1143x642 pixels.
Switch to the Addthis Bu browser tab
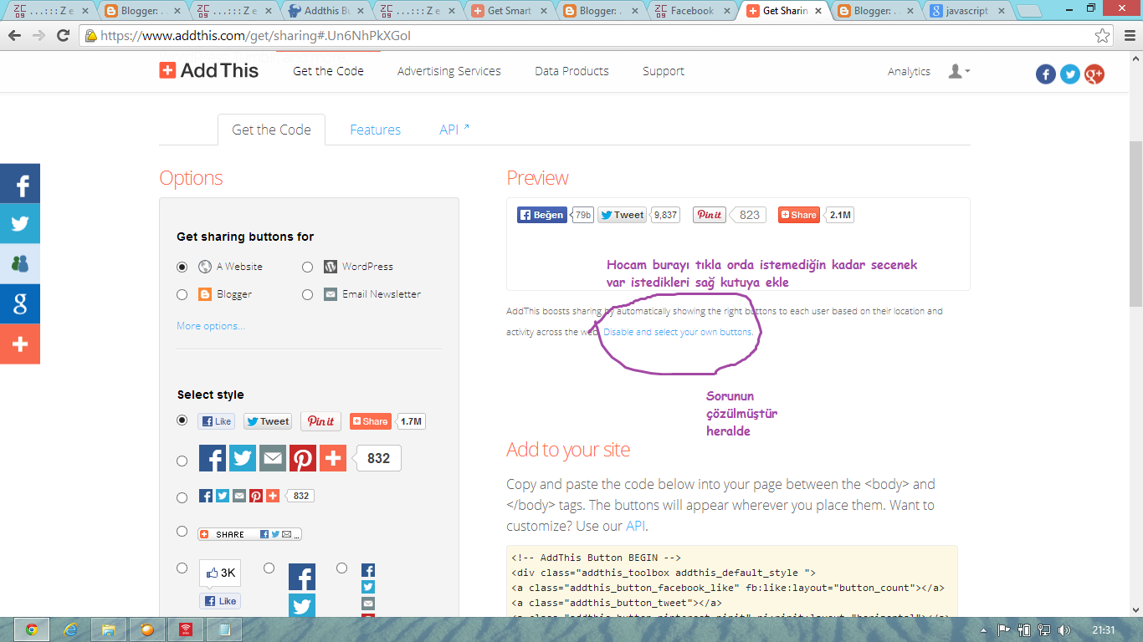tap(325, 11)
